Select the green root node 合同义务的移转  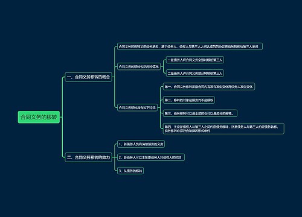coord(39,117)
